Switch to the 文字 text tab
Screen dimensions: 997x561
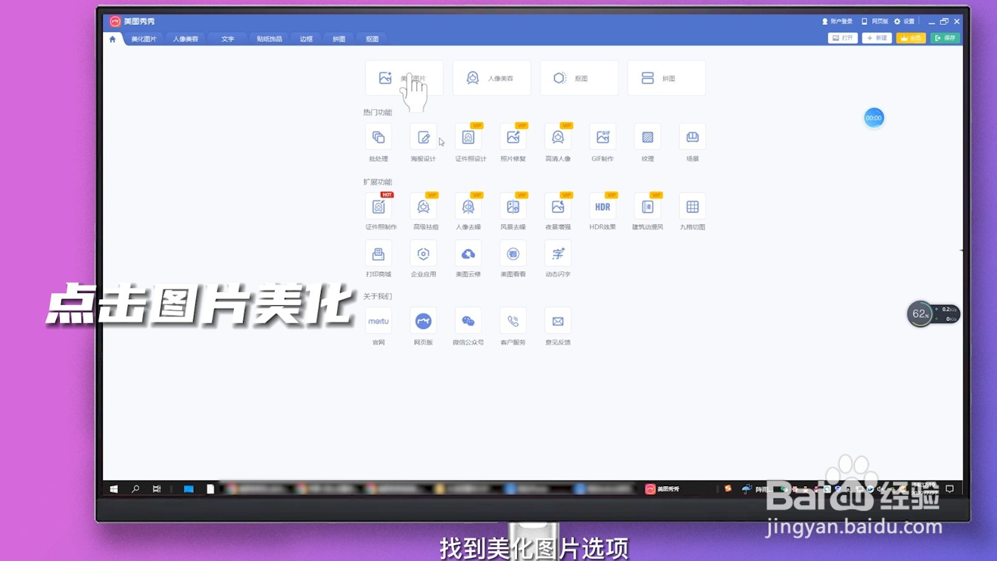click(227, 38)
